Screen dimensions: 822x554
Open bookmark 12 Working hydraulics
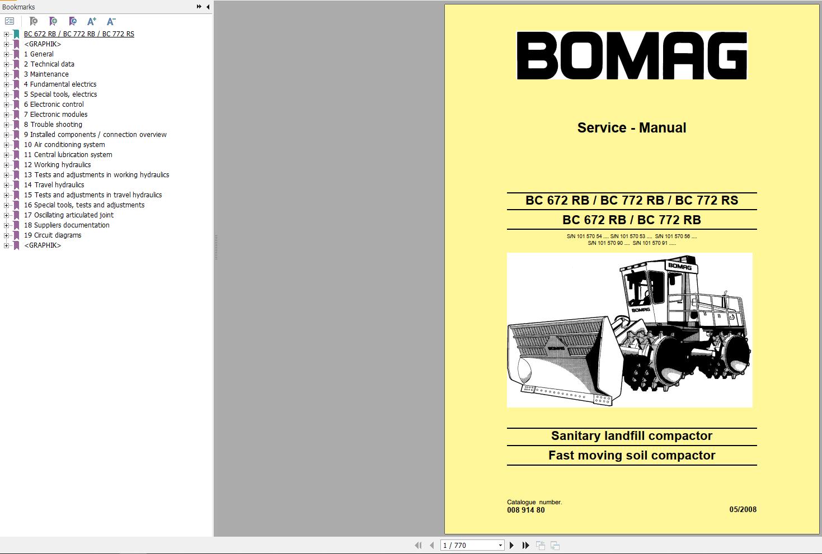58,165
